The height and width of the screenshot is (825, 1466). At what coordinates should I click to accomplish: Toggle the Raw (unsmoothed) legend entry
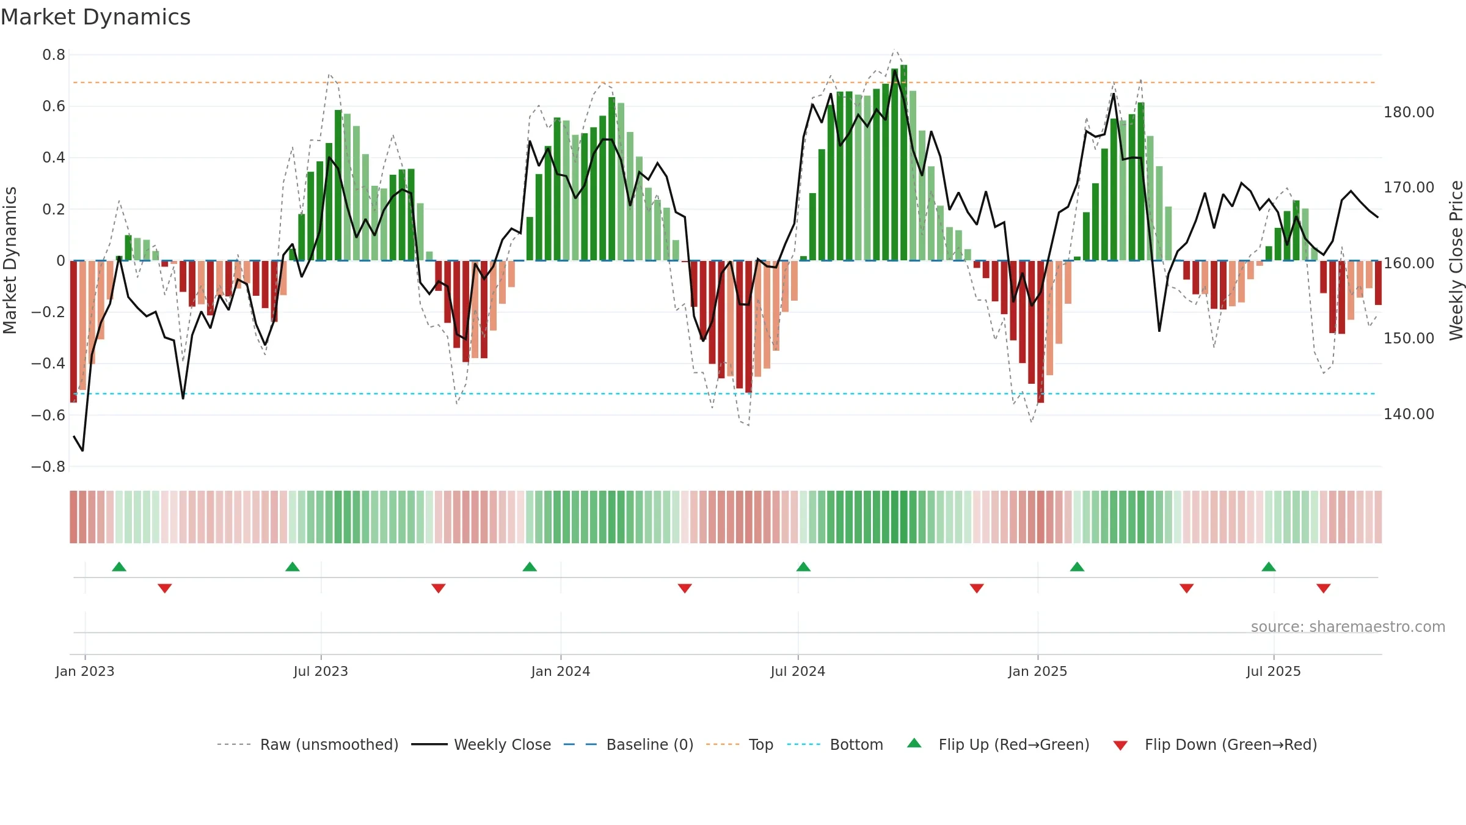[308, 744]
